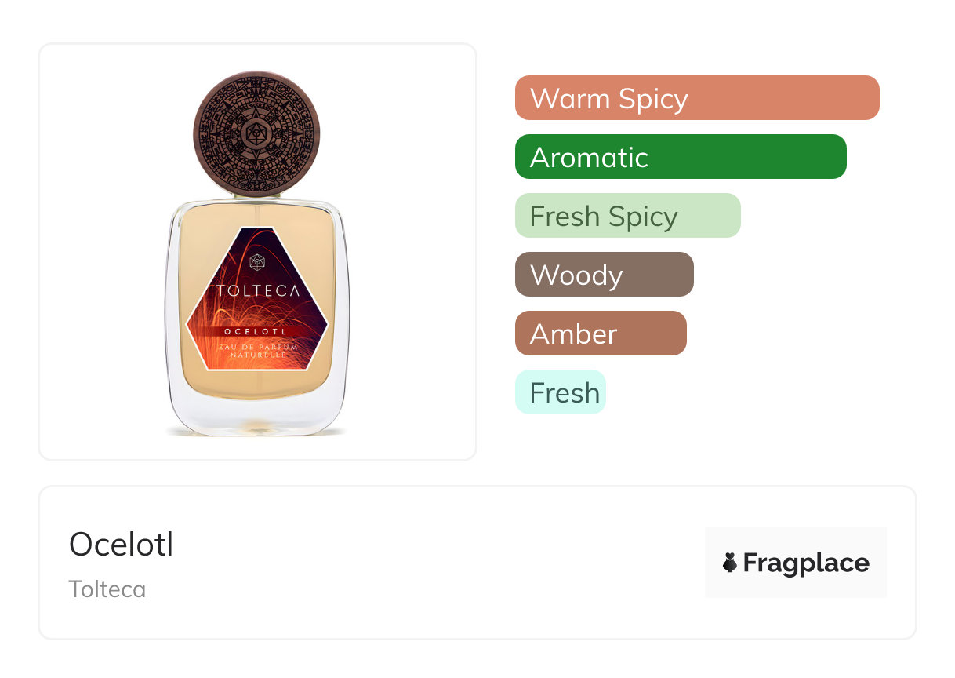Select the Amber accord bar
The image size is (955, 678).
[x=601, y=334]
